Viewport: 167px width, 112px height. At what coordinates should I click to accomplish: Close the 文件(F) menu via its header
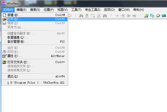click(x=8, y=10)
